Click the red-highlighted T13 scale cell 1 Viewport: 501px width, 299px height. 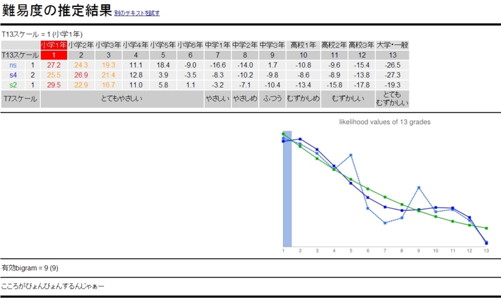54,55
